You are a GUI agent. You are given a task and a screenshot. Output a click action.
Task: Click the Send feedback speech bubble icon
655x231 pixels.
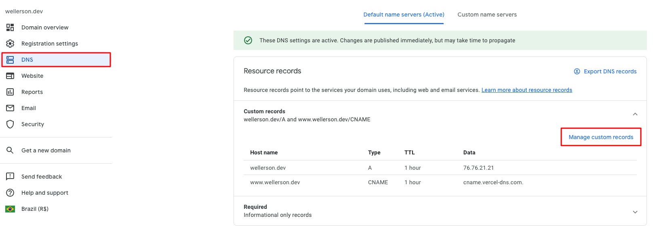coord(10,177)
